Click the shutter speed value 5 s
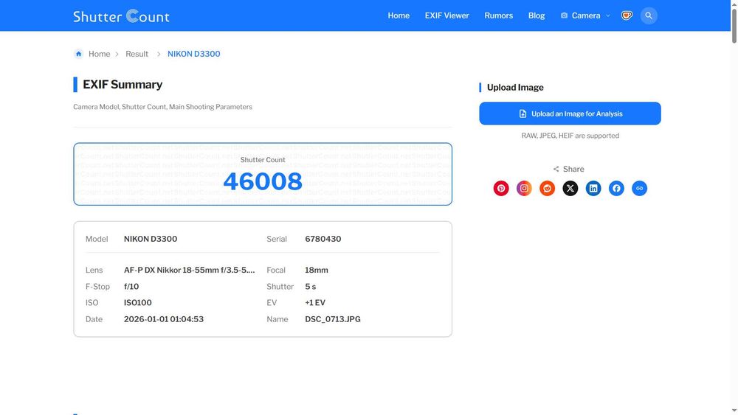This screenshot has height=415, width=738. click(310, 286)
